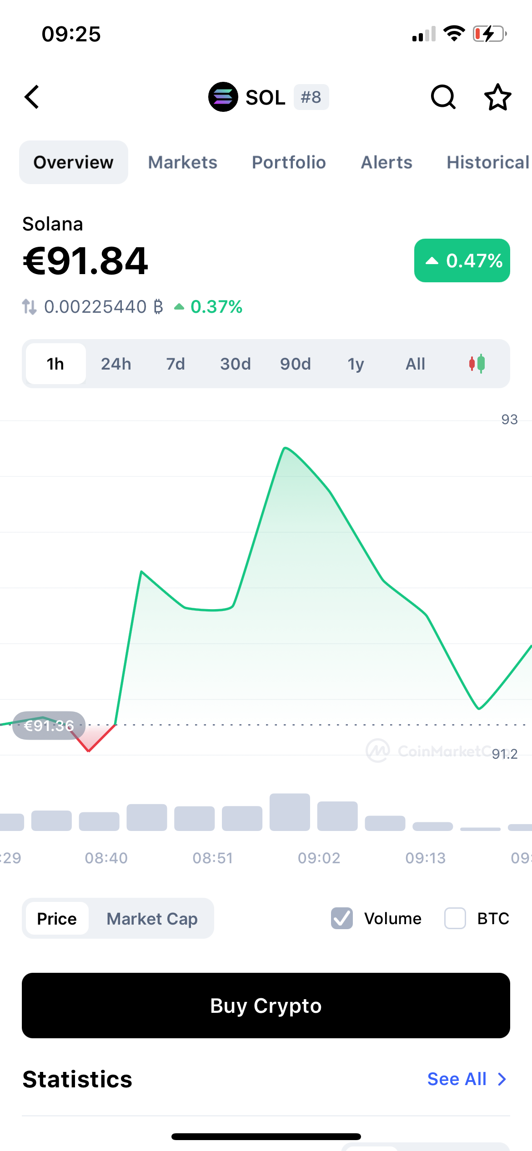The width and height of the screenshot is (532, 1151).
Task: Expand Statistics with See All chevron
Action: pos(502,1079)
